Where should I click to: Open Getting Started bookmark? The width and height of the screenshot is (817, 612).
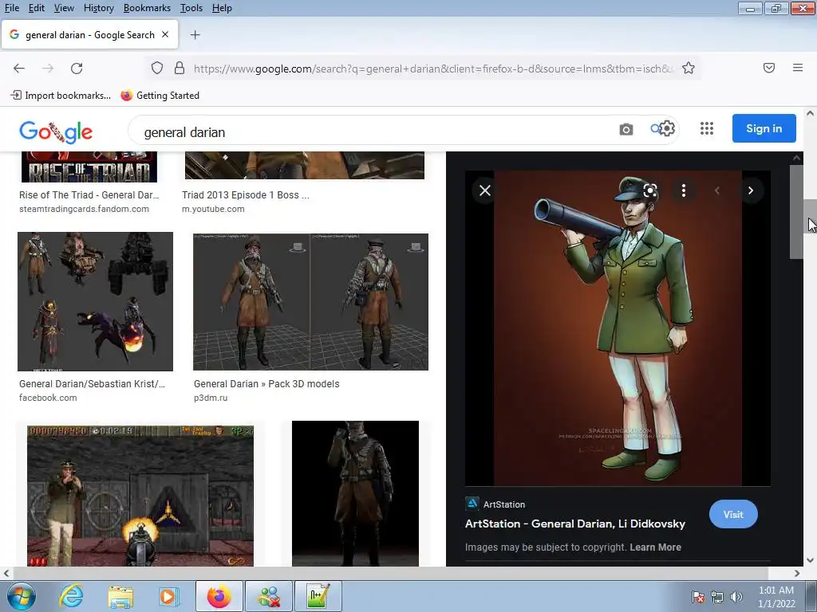(x=160, y=96)
